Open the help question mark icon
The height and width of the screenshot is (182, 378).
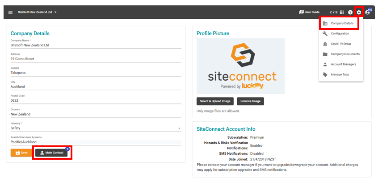coord(350,12)
